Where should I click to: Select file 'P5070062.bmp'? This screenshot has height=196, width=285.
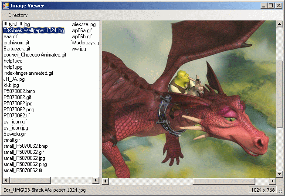click(x=19, y=91)
